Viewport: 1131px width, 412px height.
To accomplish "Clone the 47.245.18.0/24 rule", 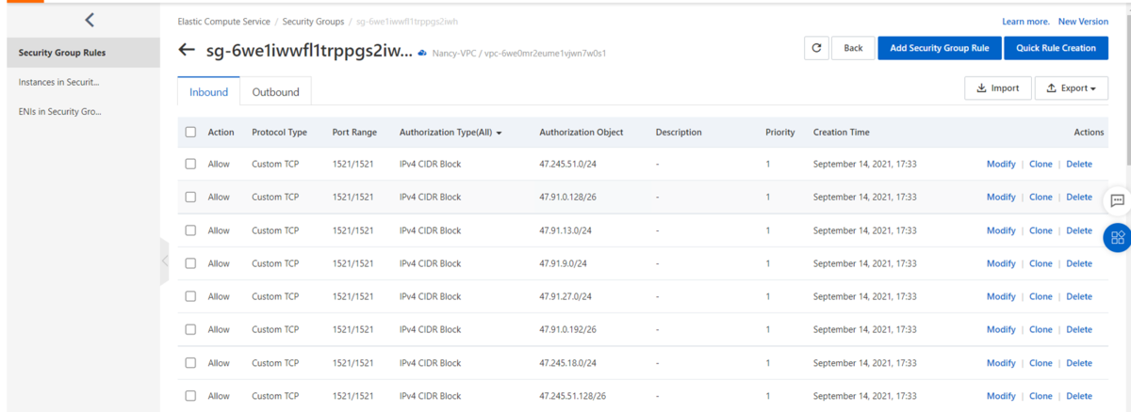I will tap(1041, 363).
